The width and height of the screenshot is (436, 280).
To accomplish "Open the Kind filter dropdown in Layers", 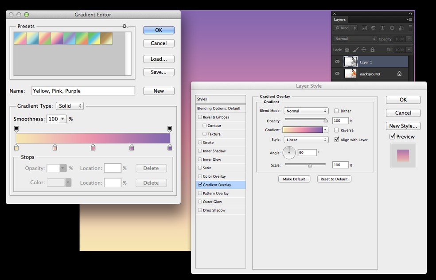I will [345, 28].
